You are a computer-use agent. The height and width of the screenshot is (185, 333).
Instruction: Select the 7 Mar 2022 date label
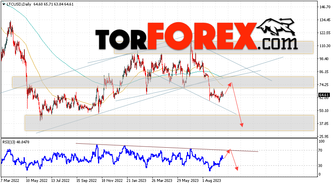(x=10, y=181)
